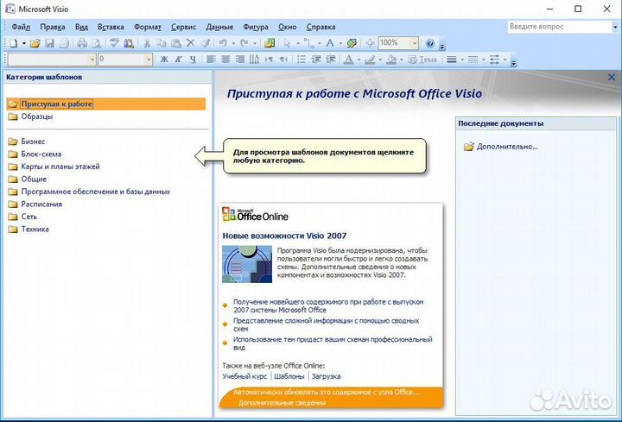Viewport: 622px width, 422px height.
Task: Click the Введите вопрос help field
Action: tap(559, 27)
